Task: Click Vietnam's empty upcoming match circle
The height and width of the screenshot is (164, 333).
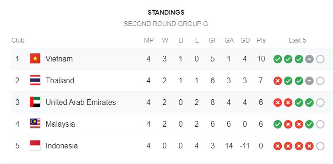Action: 320,59
